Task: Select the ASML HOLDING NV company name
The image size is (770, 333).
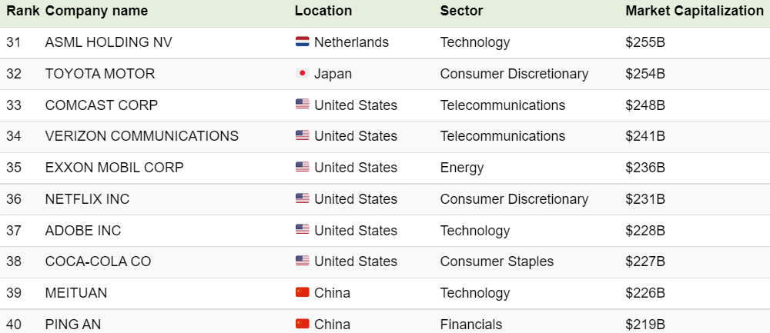Action: coord(109,42)
